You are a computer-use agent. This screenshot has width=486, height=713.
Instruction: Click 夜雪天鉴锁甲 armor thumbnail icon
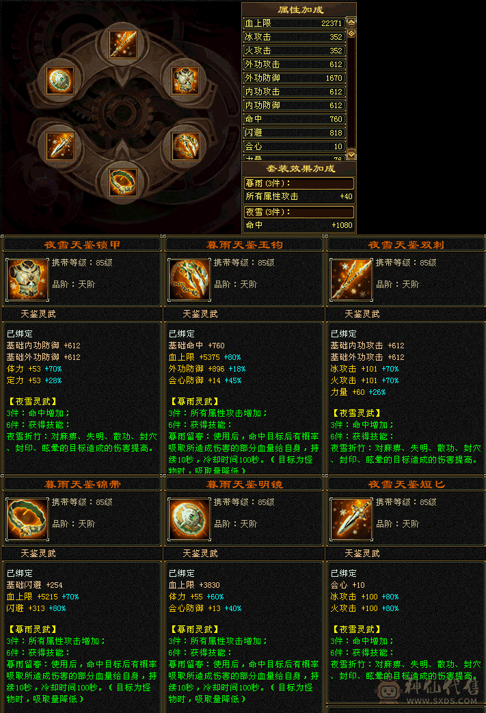pyautogui.click(x=27, y=280)
